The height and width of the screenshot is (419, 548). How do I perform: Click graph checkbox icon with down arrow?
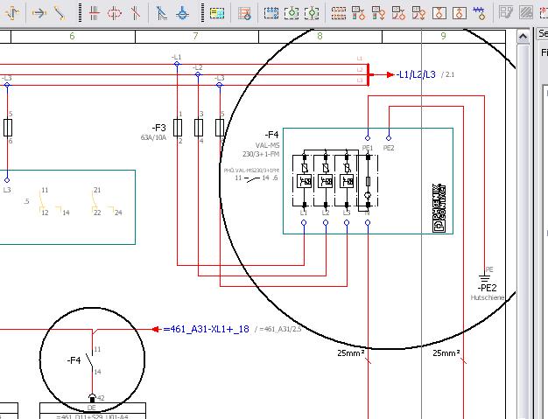(418, 13)
